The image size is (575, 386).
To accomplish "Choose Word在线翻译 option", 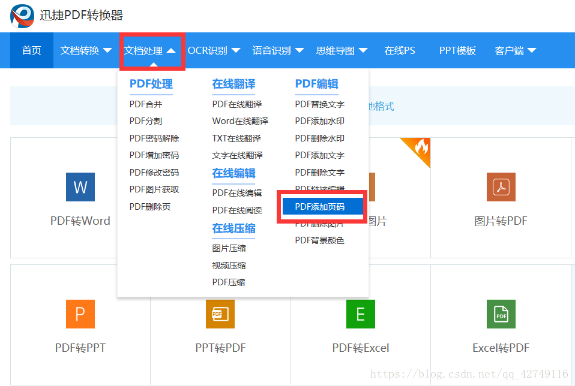I will tap(240, 121).
